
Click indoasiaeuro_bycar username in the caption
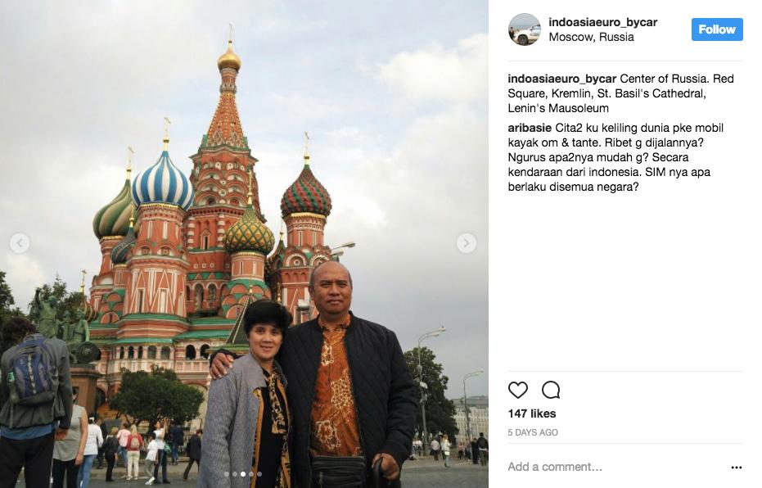point(561,79)
